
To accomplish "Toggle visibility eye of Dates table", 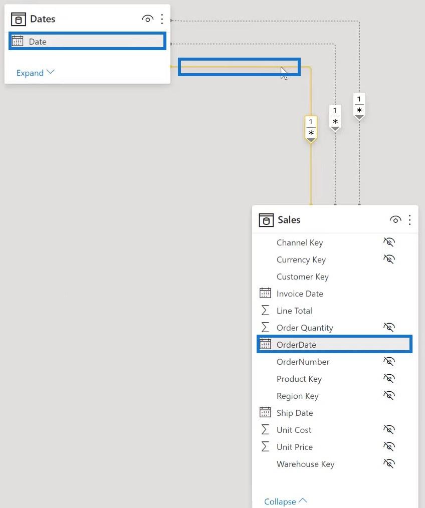I will click(x=147, y=19).
